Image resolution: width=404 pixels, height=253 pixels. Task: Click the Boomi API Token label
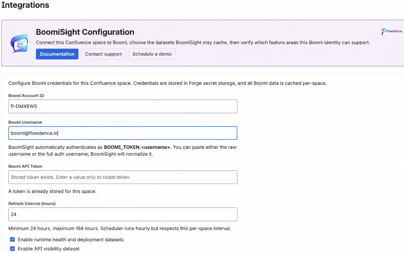coord(25,166)
